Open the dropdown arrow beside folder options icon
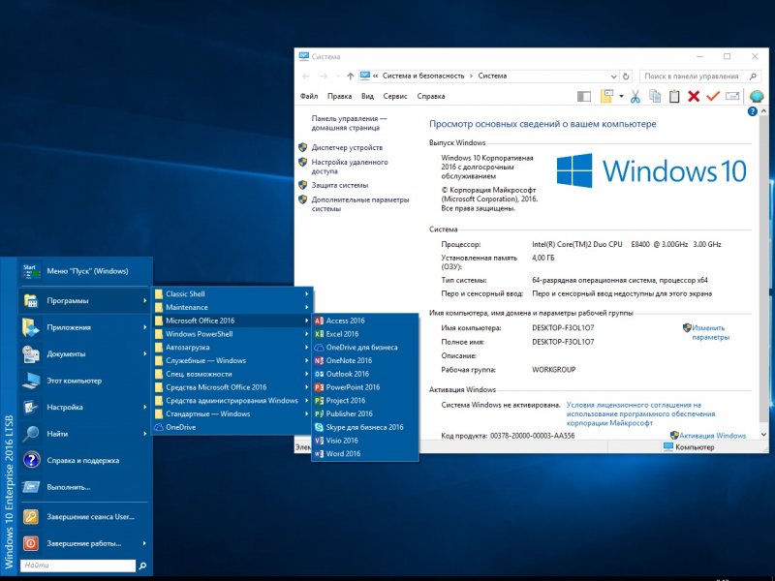This screenshot has height=581, width=775. point(621,96)
